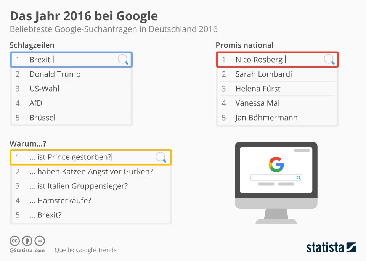The image size is (366, 261).
Task: Select the Donald Trump suggestion
Action: point(71,74)
